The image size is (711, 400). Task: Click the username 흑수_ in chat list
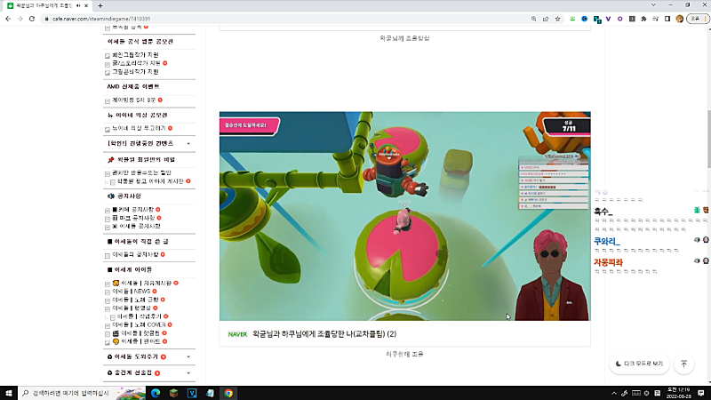coord(603,212)
